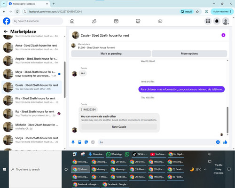
Task: Click Cassie's "Yes" message
Action: click(83, 73)
